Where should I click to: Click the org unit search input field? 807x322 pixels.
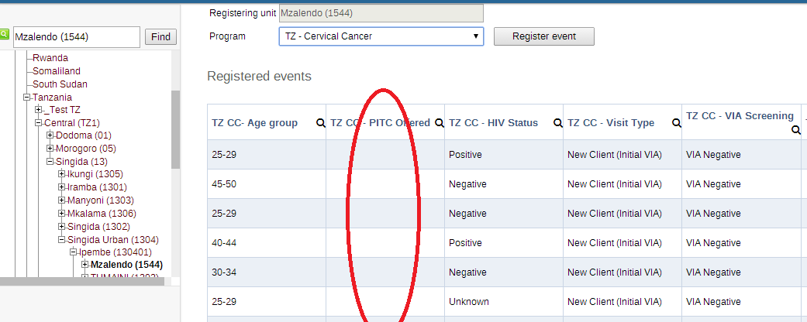click(x=76, y=36)
